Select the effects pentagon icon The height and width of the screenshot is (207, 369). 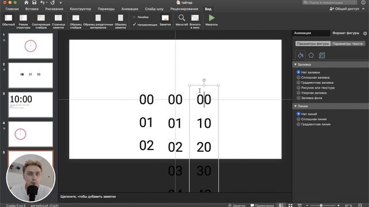click(x=311, y=55)
